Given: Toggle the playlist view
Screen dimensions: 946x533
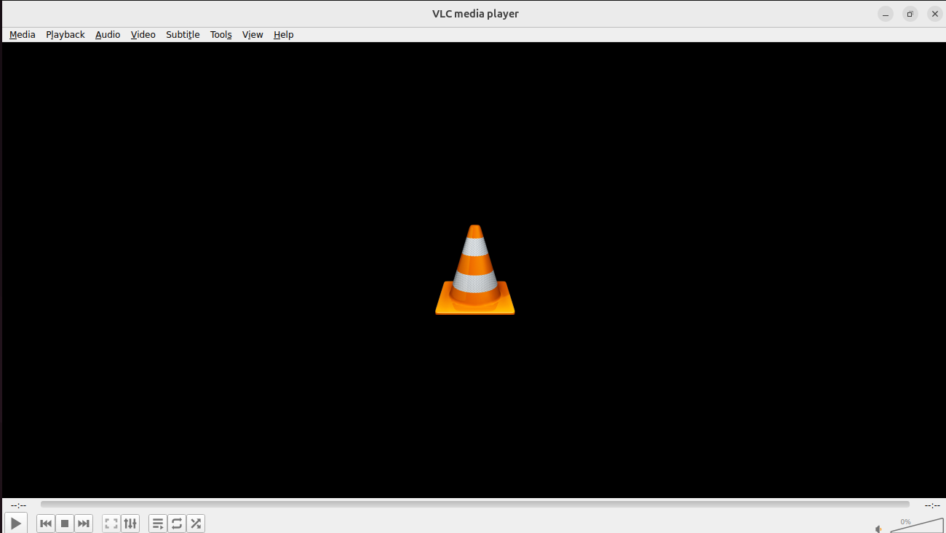Looking at the screenshot, I should tap(158, 524).
